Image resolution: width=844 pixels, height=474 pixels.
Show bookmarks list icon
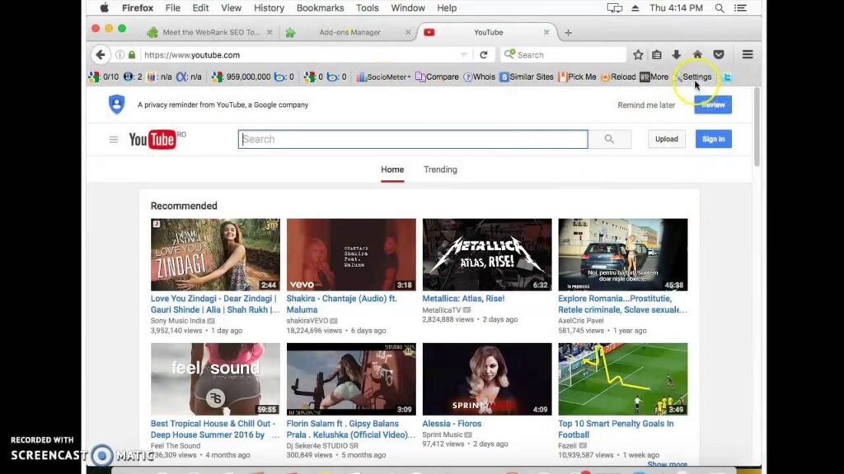pyautogui.click(x=657, y=55)
